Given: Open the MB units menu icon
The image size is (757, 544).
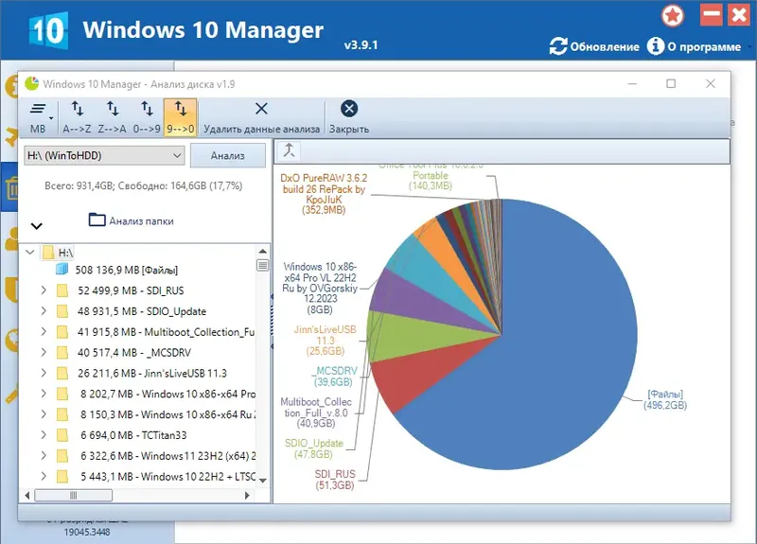Looking at the screenshot, I should pos(40,117).
